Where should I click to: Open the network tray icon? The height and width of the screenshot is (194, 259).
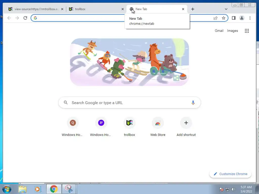point(227,189)
